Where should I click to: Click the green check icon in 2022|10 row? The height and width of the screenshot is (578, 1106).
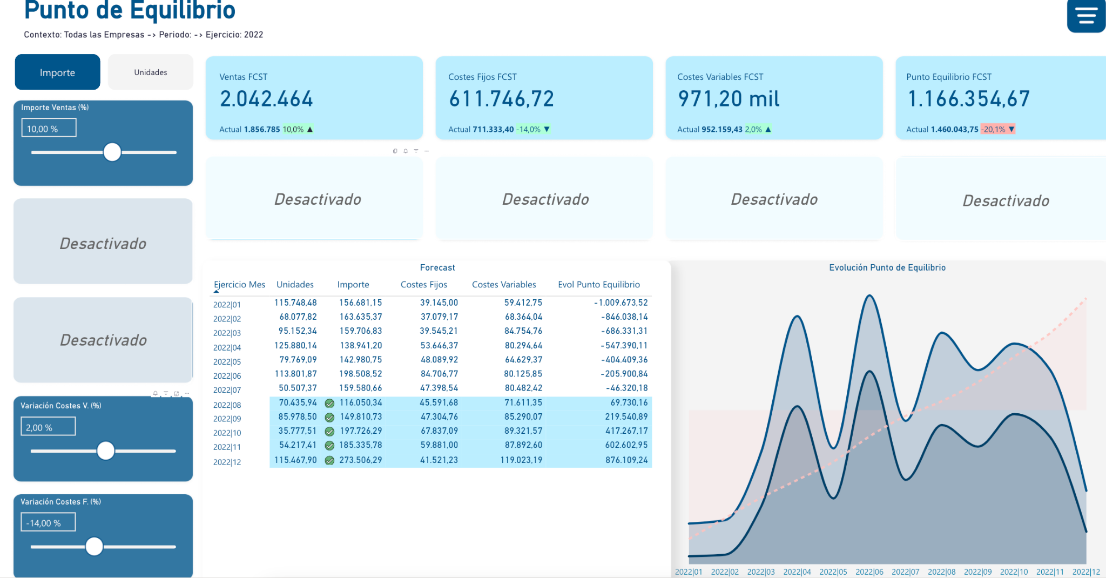click(x=329, y=431)
